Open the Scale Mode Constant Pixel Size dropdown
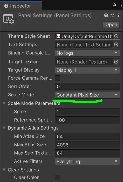 coord(87,95)
